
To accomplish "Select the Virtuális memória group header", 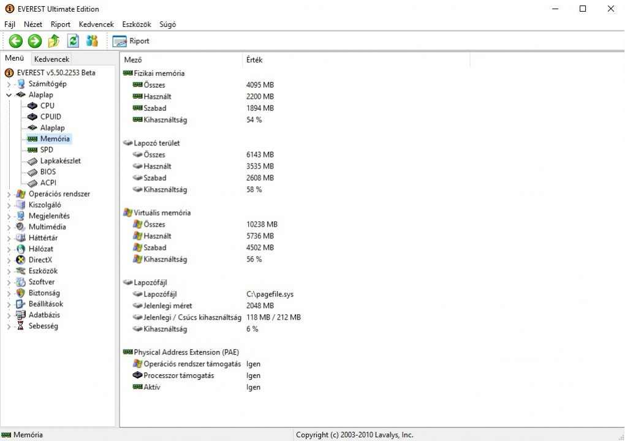I will 162,213.
